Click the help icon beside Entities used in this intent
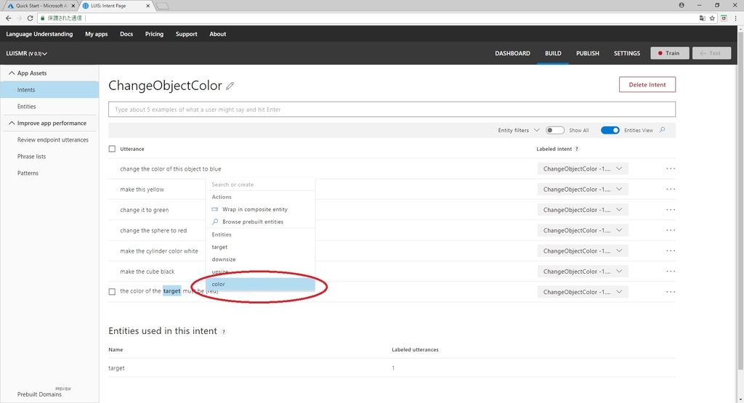 click(x=224, y=331)
